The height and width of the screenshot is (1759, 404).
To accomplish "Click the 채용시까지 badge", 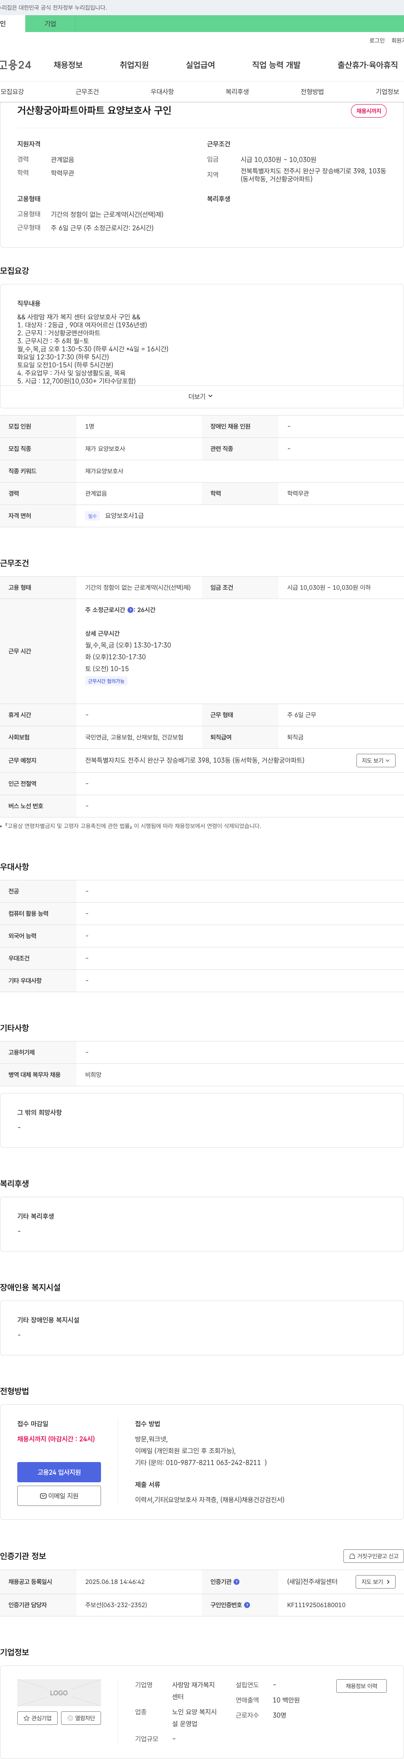I will tap(369, 111).
